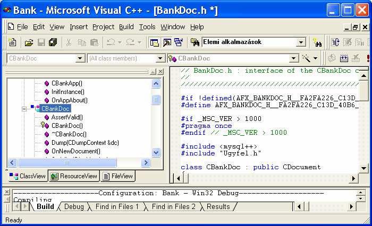
Task: Select the InitInstance() tree item
Action: [67, 92]
